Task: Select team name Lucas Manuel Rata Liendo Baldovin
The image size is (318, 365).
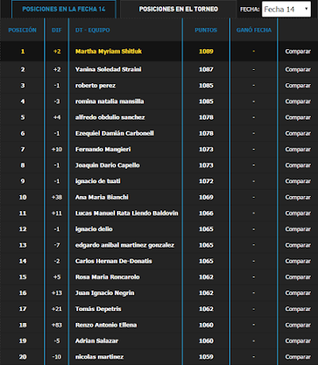Action: (x=126, y=213)
